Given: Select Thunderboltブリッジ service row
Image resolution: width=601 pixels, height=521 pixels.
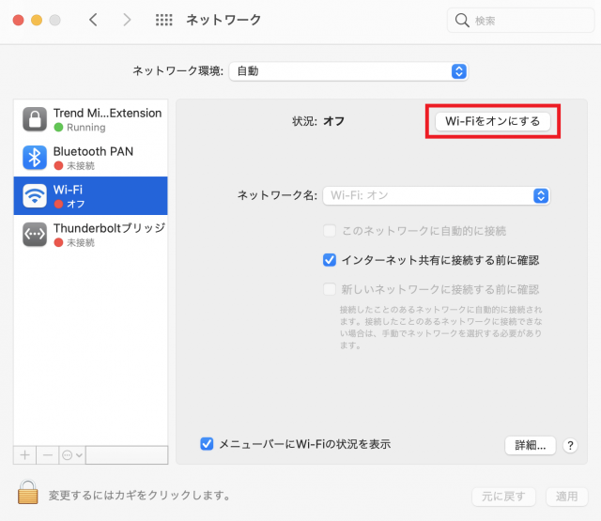Looking at the screenshot, I should click(90, 234).
